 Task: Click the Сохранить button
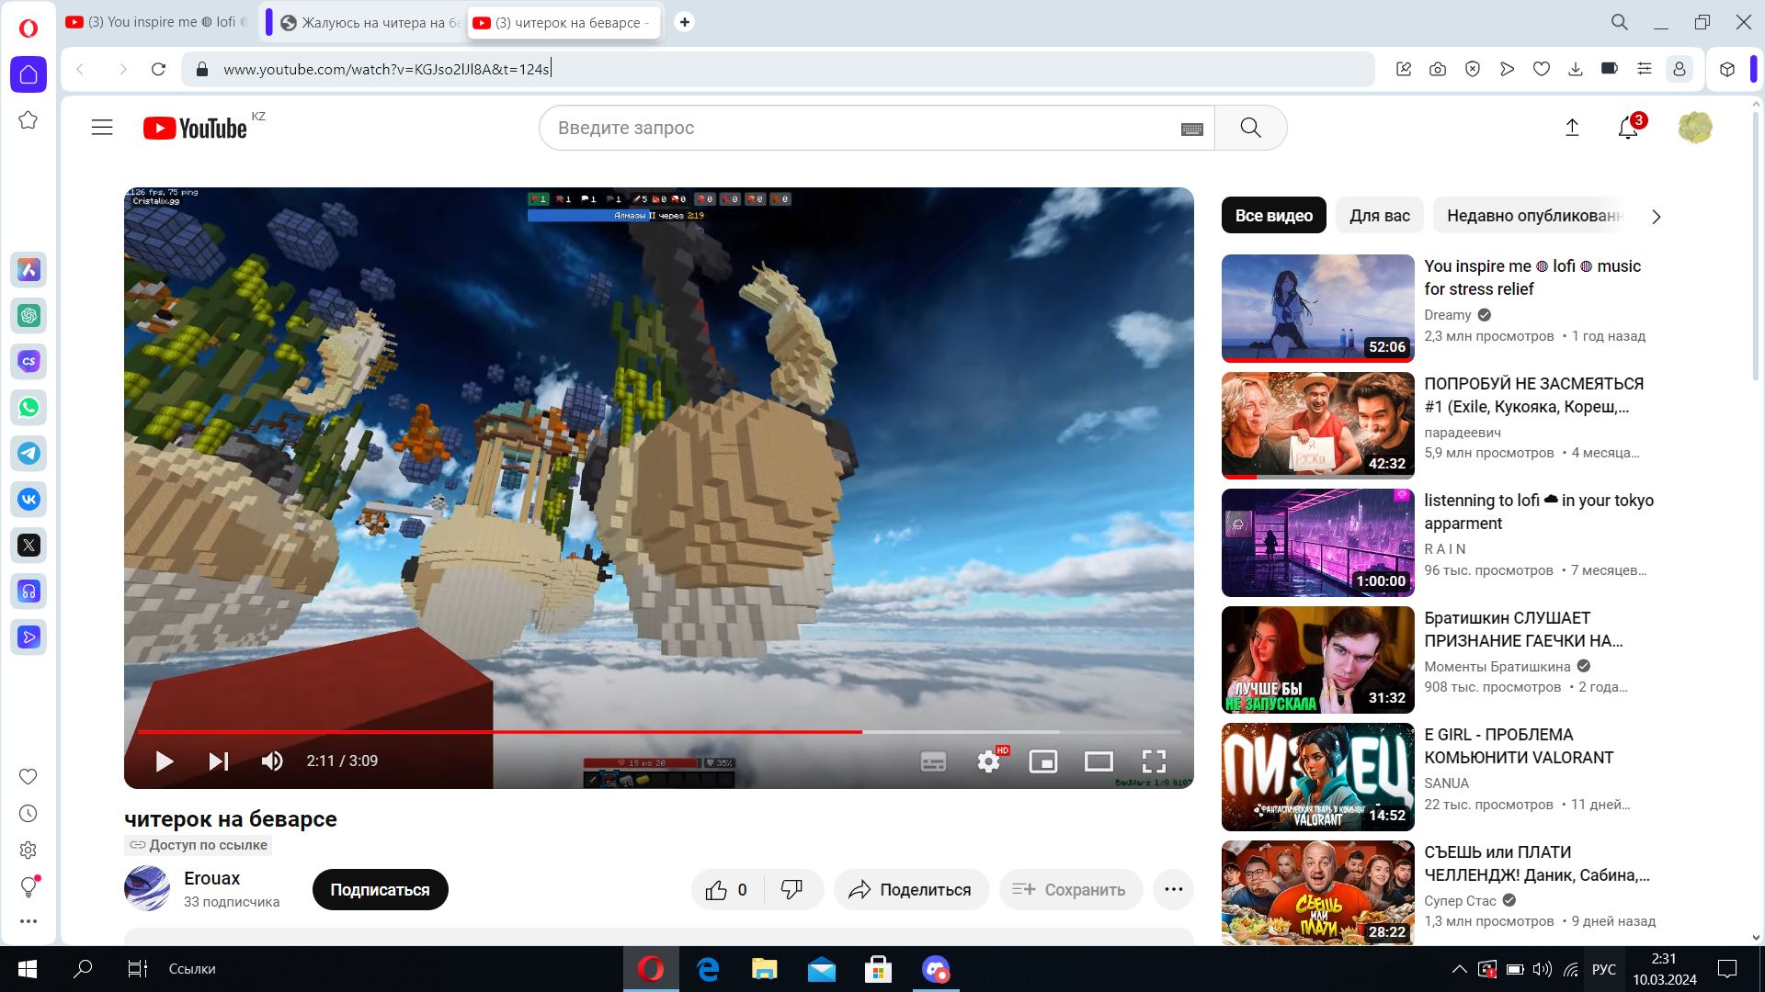(1070, 890)
